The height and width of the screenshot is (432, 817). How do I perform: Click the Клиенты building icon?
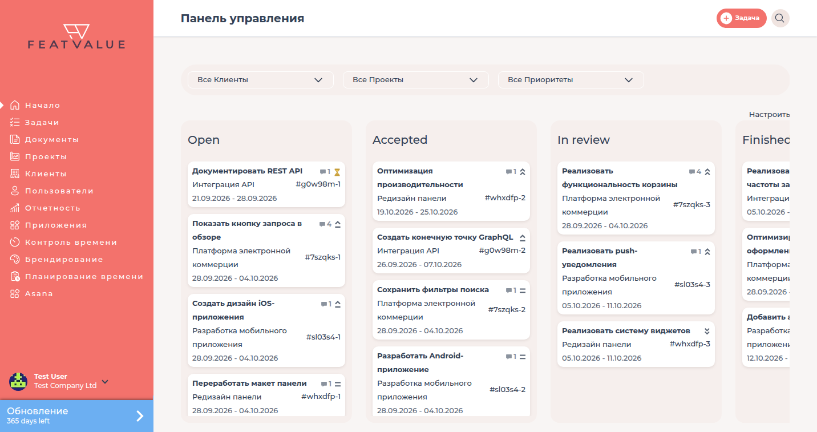(x=15, y=173)
